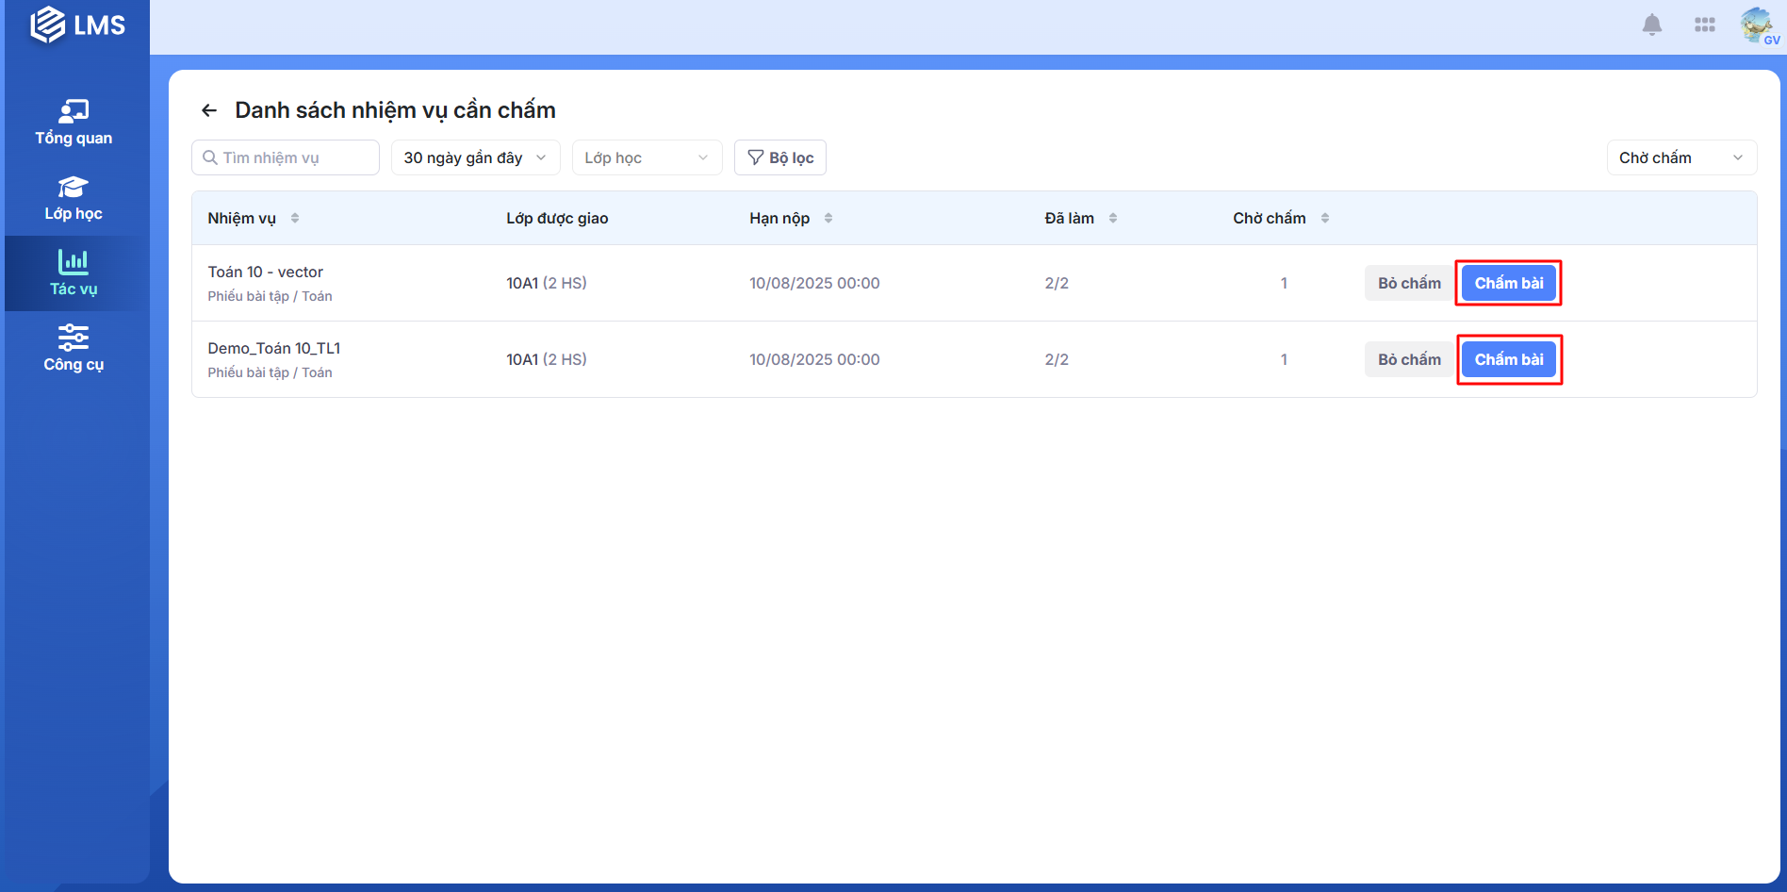Open the apps grid menu

pos(1704,25)
